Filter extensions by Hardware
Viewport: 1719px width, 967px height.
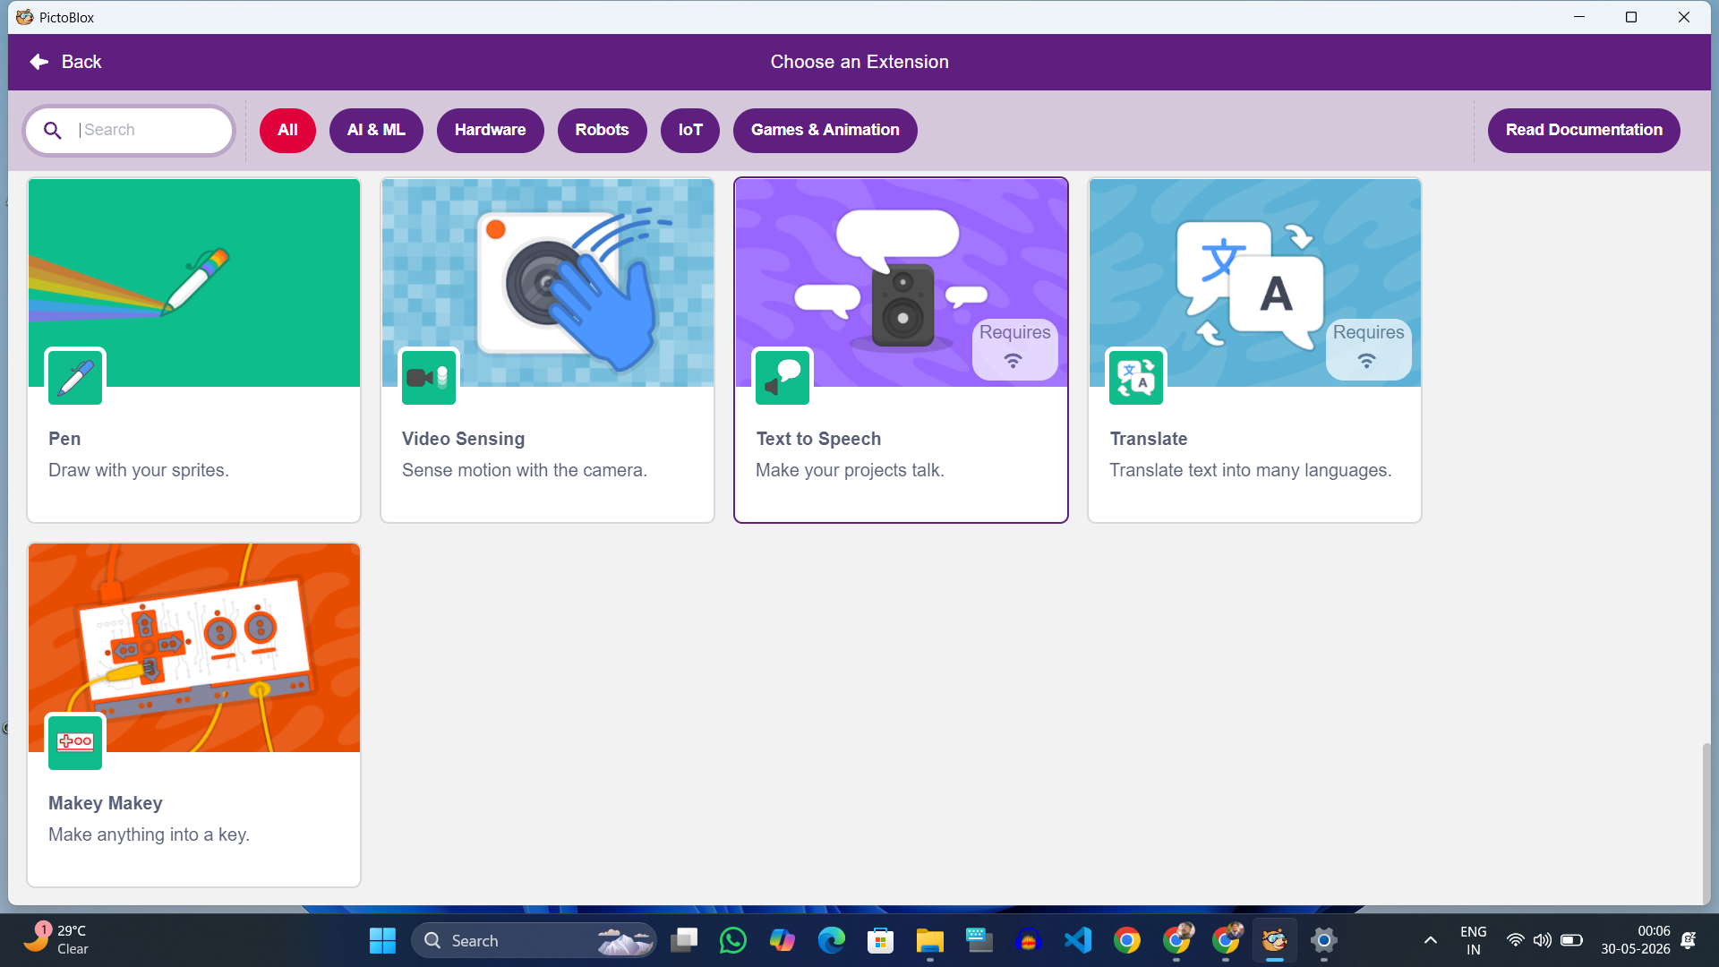tap(490, 131)
